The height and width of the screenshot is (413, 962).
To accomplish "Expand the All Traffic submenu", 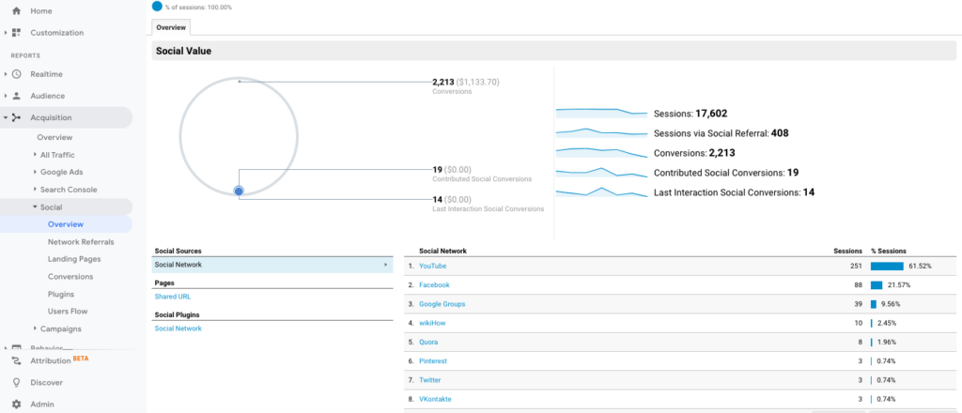I will pos(35,155).
